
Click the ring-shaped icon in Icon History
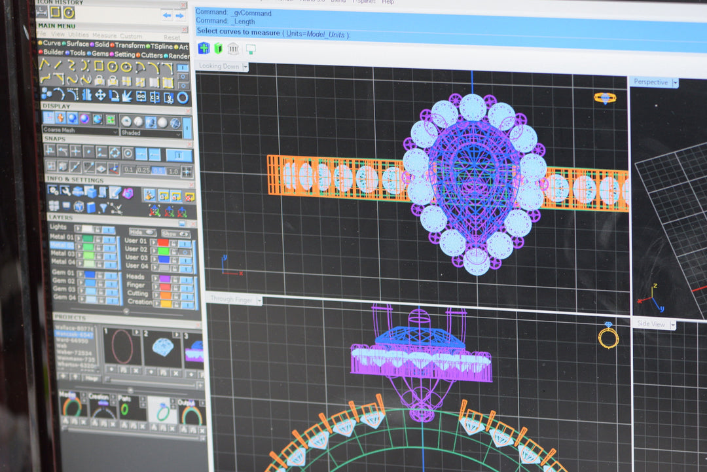[x=69, y=12]
